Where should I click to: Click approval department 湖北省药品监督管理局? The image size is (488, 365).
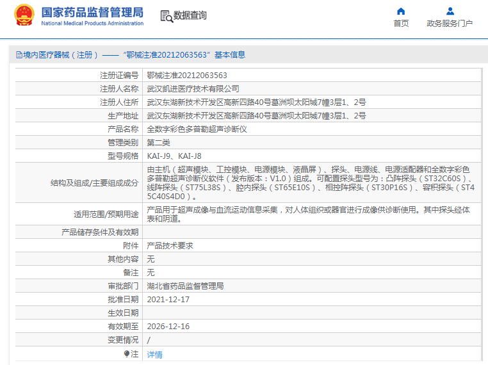tap(185, 286)
